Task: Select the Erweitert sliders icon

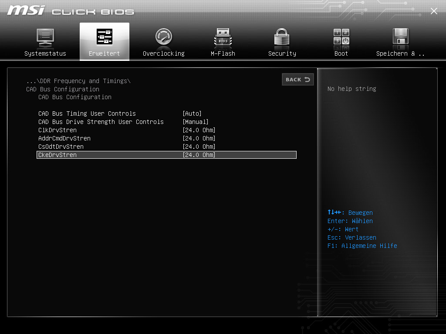Action: coord(105,37)
